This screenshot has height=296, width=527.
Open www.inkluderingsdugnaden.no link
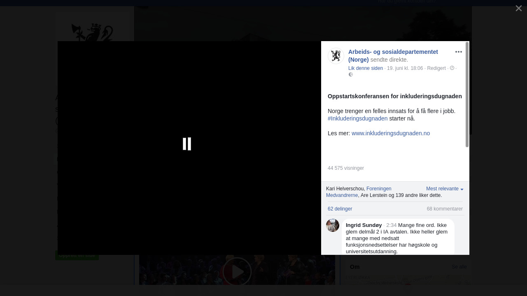click(391, 133)
